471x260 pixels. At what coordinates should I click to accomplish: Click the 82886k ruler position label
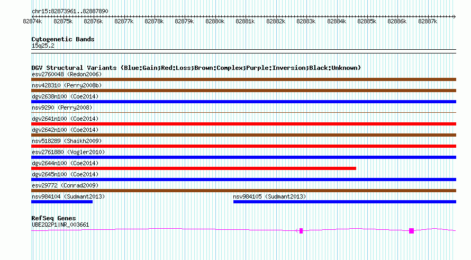coord(397,21)
